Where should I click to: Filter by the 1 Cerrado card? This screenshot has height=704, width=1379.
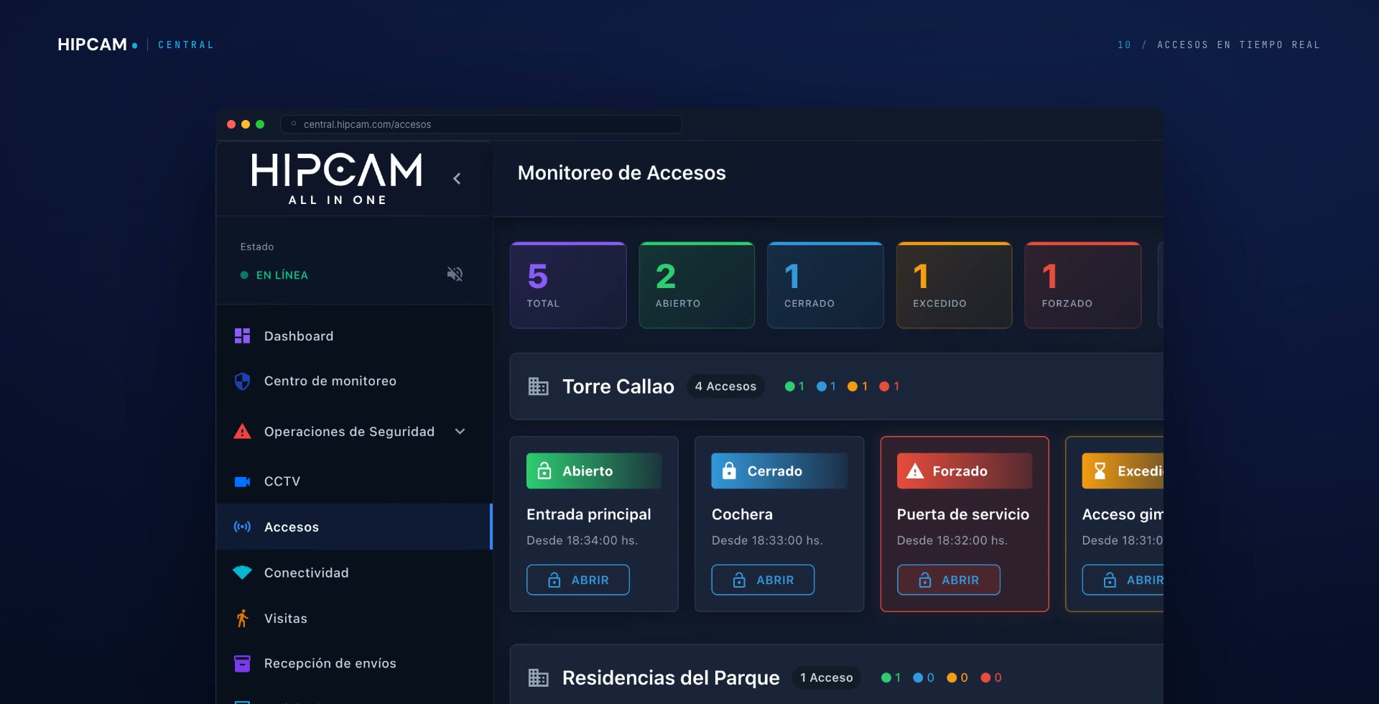825,285
